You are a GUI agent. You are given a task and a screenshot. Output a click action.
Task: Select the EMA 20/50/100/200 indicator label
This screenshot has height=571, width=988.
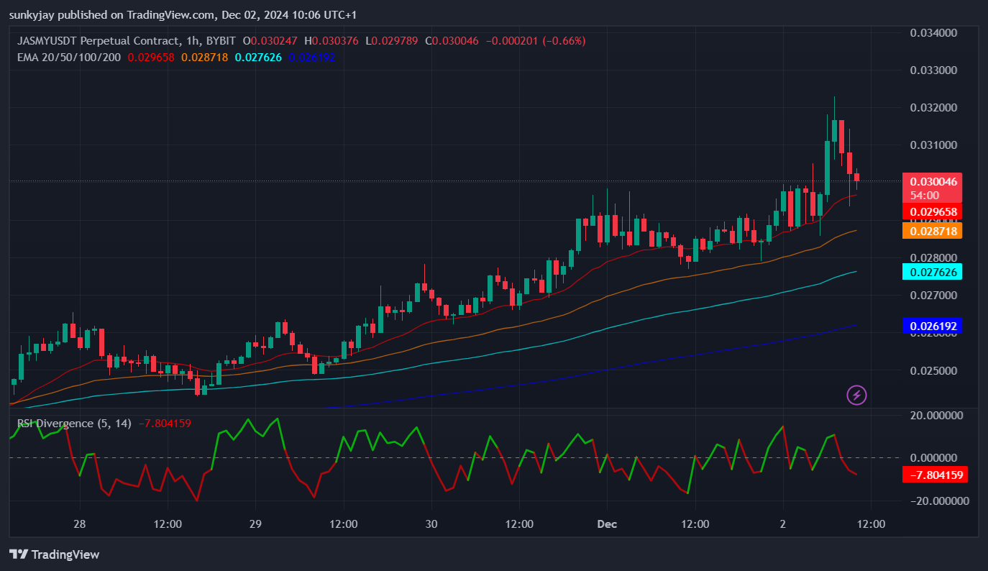coord(69,57)
